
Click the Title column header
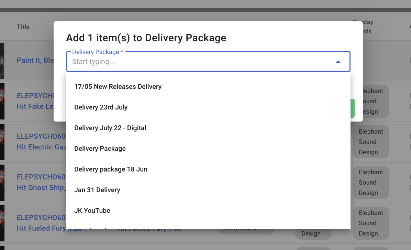tap(23, 27)
